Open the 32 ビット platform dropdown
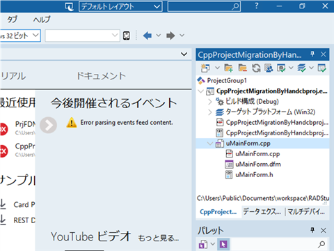This screenshot has width=334, height=251. coord(20,36)
